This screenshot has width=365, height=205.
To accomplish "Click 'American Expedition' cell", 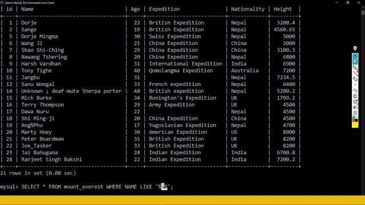I will (178, 132).
